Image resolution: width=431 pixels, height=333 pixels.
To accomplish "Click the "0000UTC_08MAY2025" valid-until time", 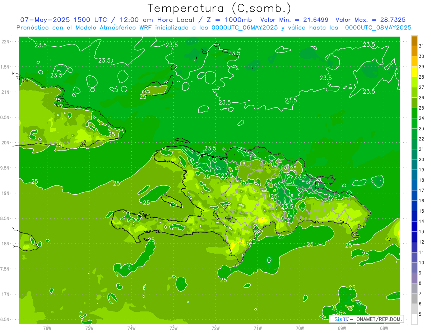I will (x=378, y=27).
